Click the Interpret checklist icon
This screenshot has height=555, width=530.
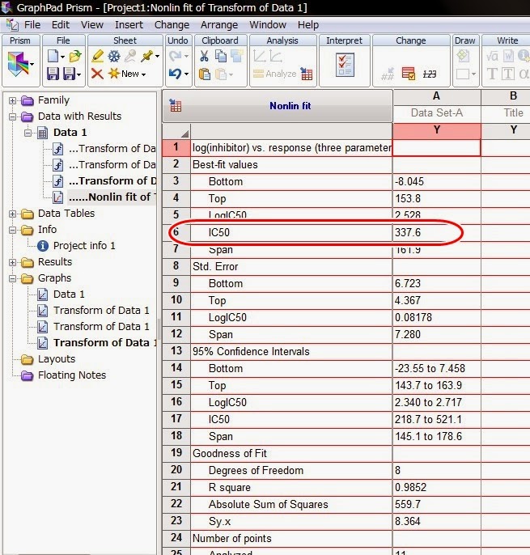(345, 65)
